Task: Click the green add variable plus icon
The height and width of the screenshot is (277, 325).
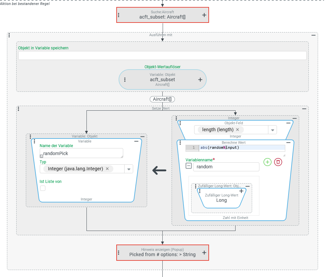Action: (x=268, y=162)
